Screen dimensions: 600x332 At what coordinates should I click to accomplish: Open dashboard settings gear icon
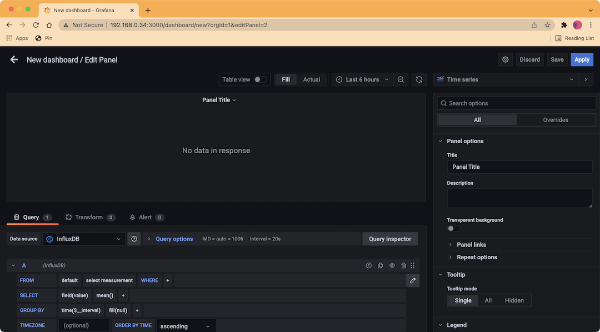tap(506, 59)
